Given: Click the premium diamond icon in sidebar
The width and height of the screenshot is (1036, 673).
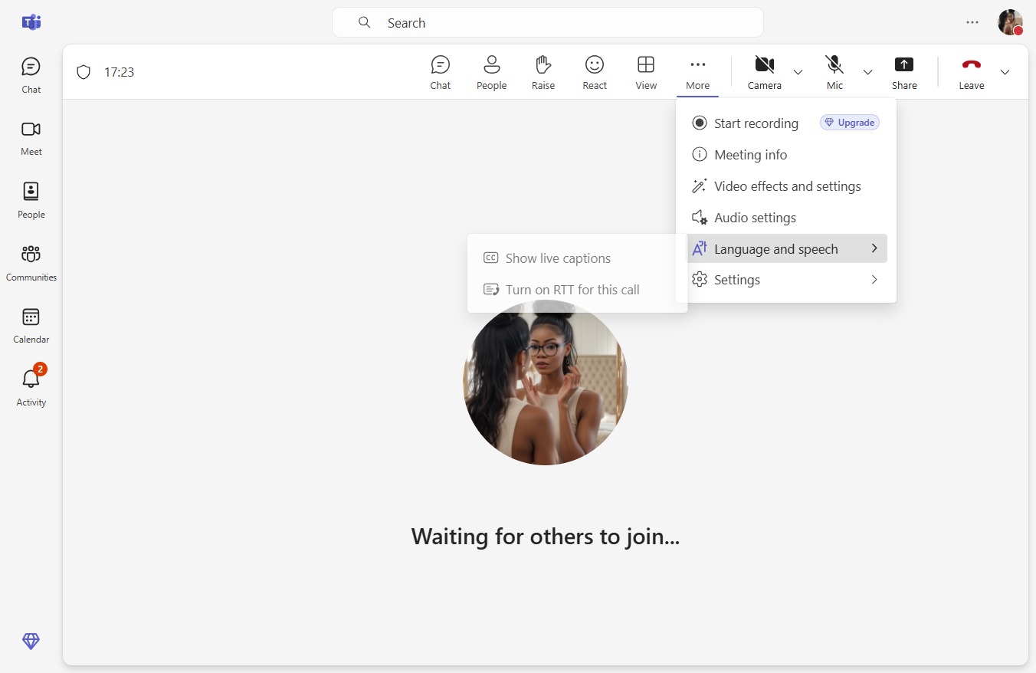Looking at the screenshot, I should 31,642.
